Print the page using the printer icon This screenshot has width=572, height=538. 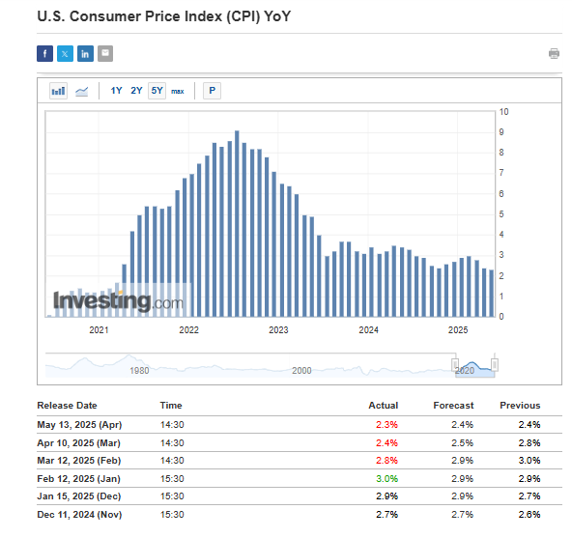554,54
